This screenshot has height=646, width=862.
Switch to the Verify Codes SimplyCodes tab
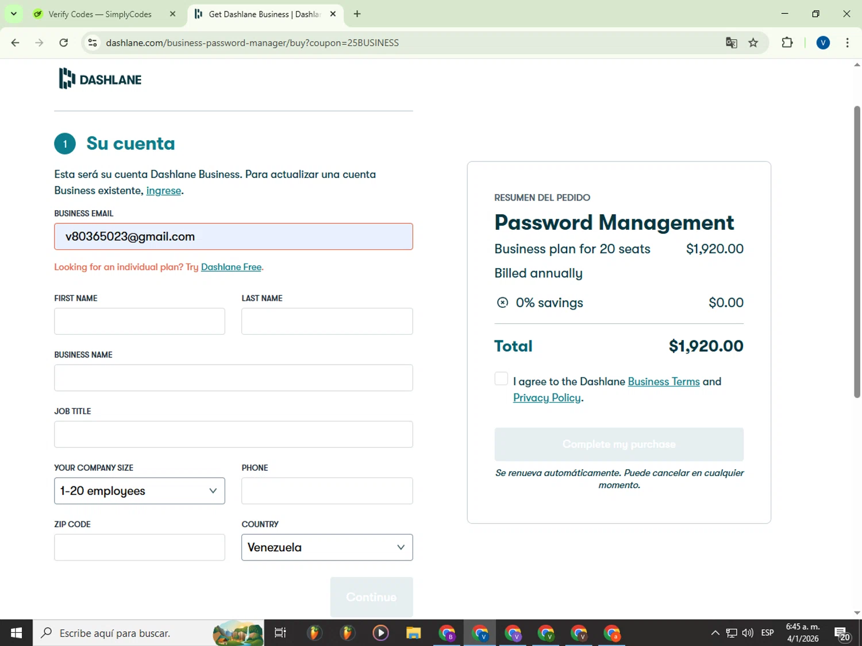tap(100, 14)
